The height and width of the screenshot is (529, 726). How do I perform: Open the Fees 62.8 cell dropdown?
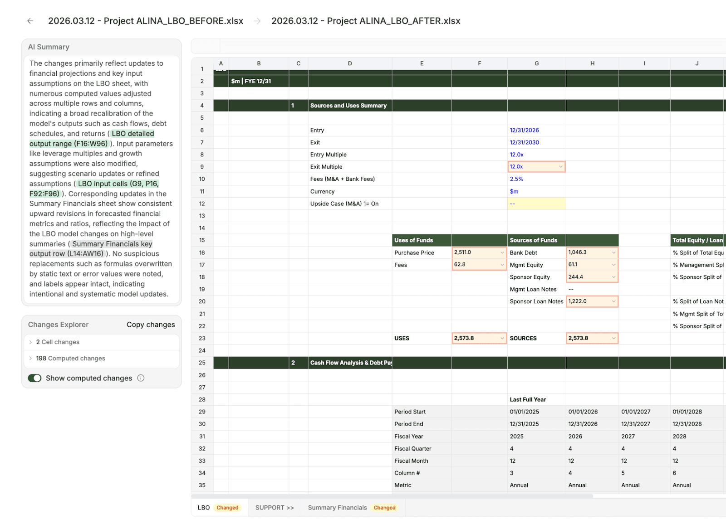pos(502,265)
